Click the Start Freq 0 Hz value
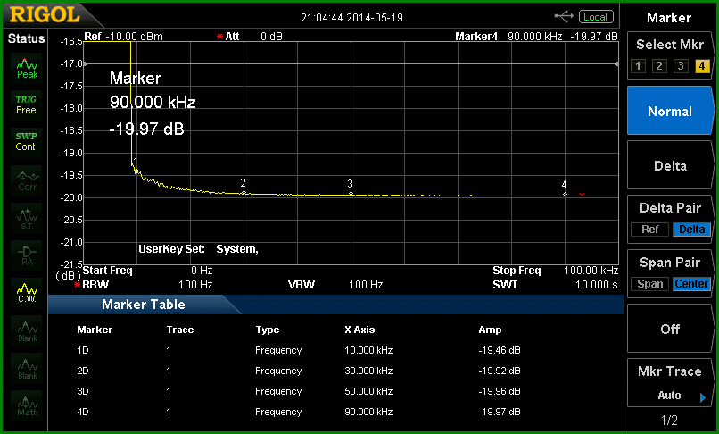 [x=202, y=271]
